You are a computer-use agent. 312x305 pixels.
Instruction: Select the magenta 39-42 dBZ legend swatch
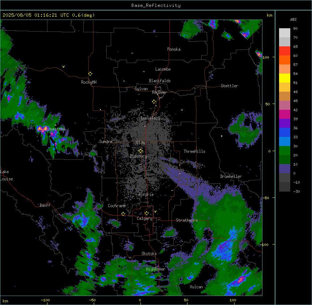284,114
